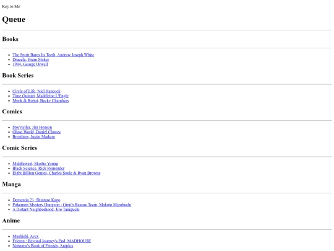Select the Eight Billion Genies link

56,173
